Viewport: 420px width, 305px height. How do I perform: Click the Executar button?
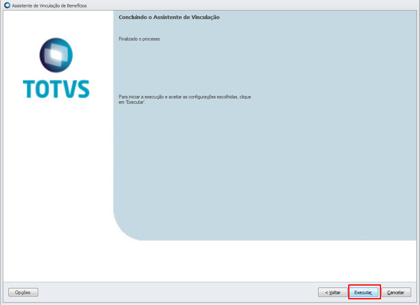(364, 292)
